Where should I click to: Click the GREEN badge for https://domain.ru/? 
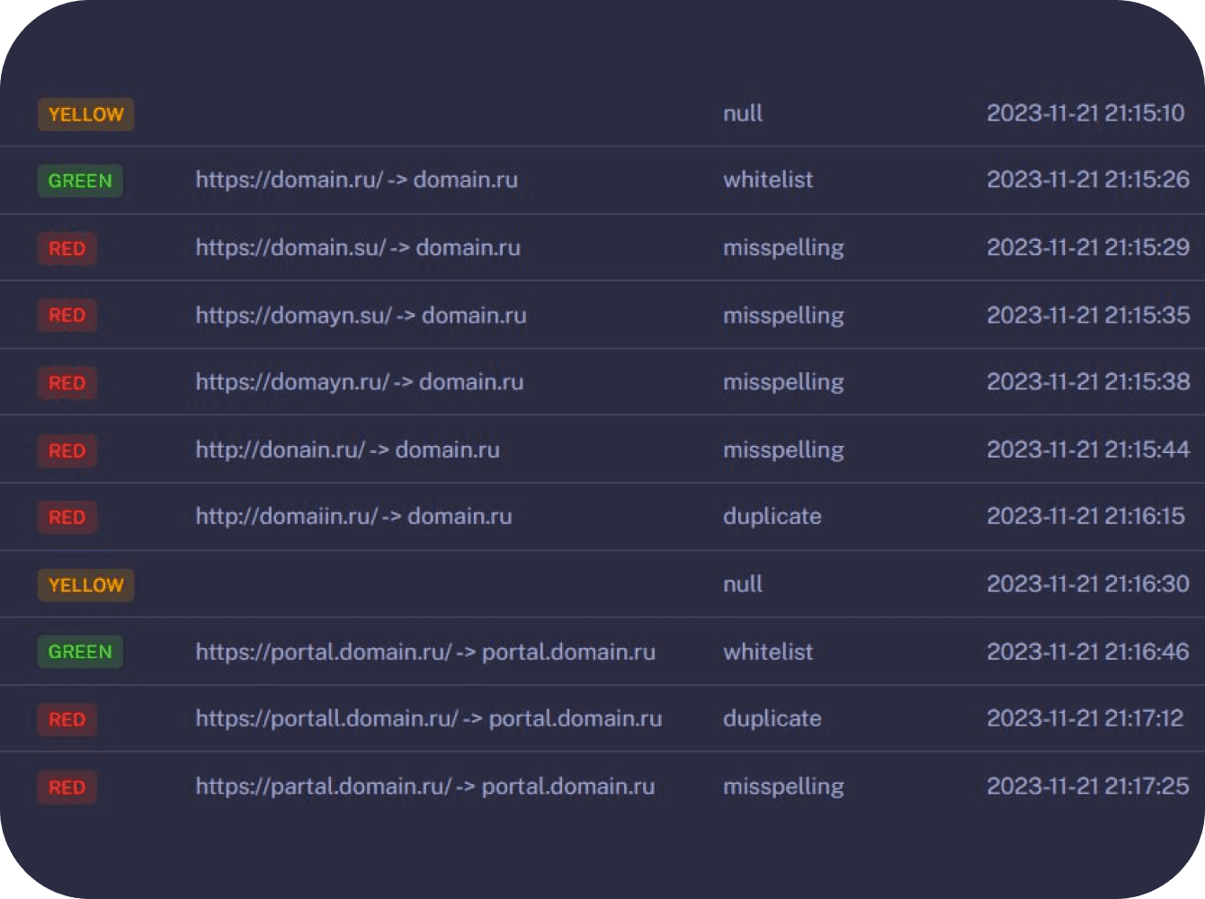[x=80, y=181]
